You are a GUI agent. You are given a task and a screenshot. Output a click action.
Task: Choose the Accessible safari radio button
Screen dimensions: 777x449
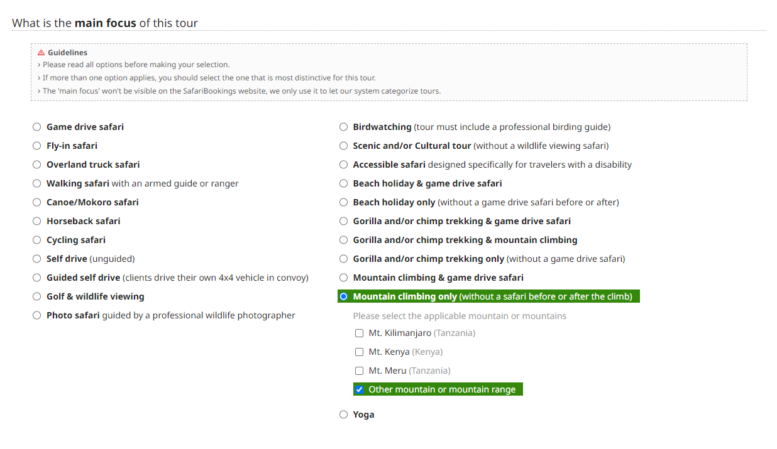[x=343, y=165]
